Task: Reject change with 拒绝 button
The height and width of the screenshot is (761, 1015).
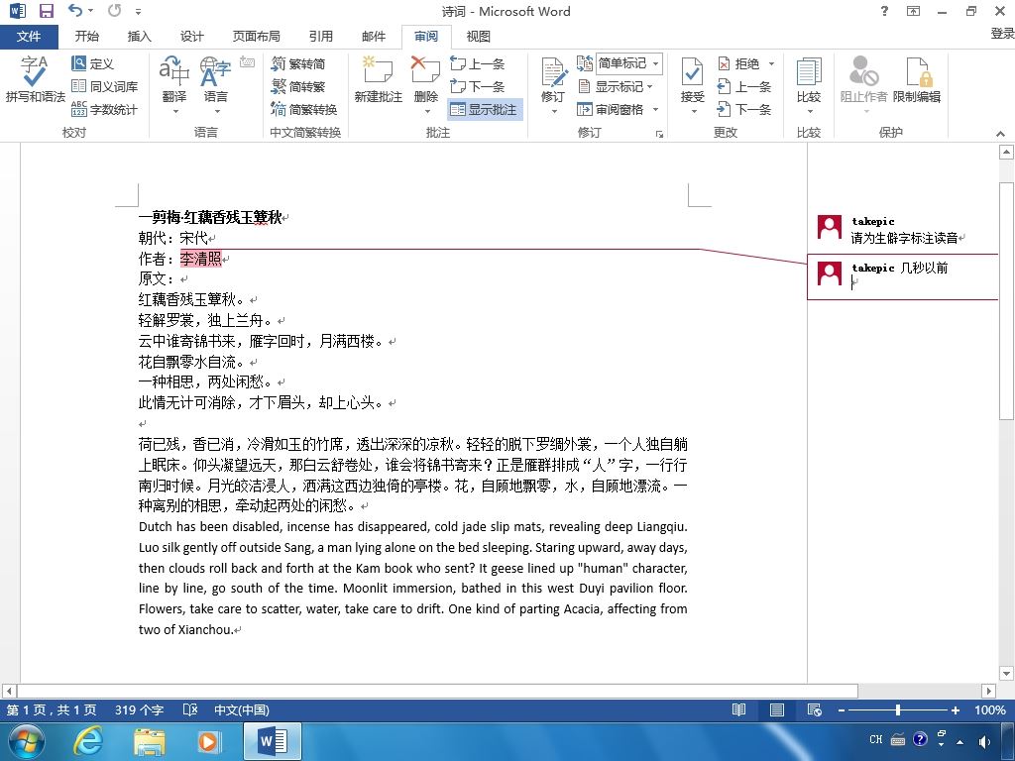Action: (x=739, y=63)
